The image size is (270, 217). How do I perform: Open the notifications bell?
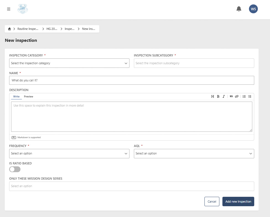239,9
